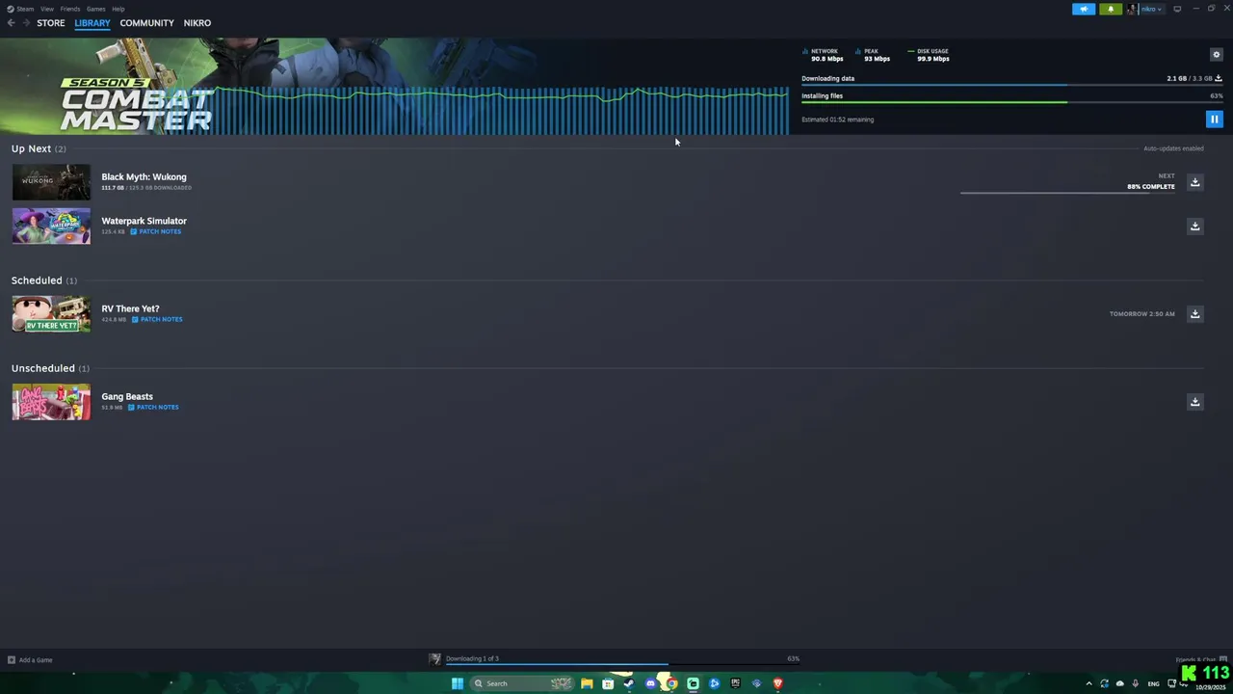Viewport: 1233px width, 694px height.
Task: Open Friends & Chat panel
Action: (1200, 660)
